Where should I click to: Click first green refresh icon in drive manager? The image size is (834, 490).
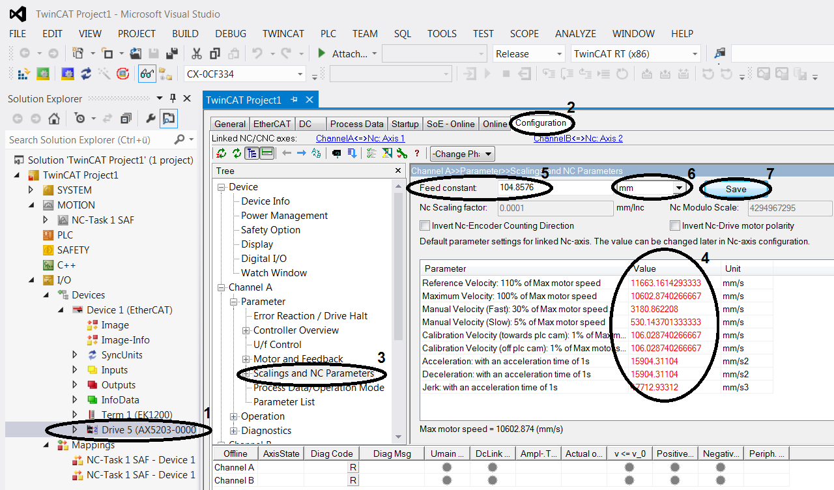[x=222, y=153]
